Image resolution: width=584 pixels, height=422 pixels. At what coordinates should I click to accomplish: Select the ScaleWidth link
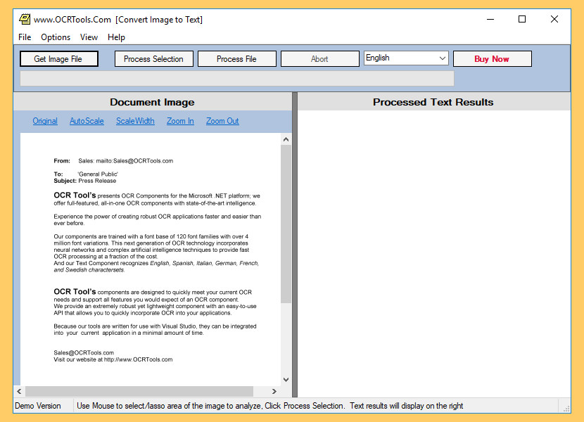pyautogui.click(x=135, y=121)
